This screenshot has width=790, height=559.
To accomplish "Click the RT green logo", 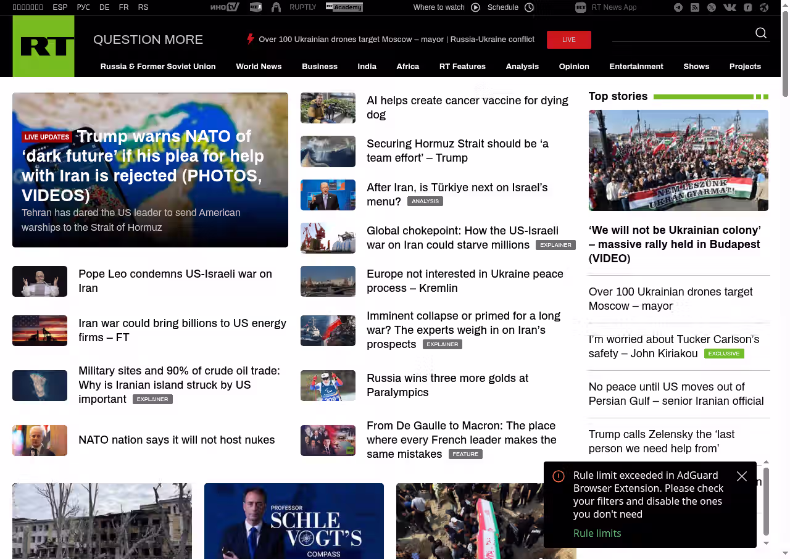I will coord(43,46).
